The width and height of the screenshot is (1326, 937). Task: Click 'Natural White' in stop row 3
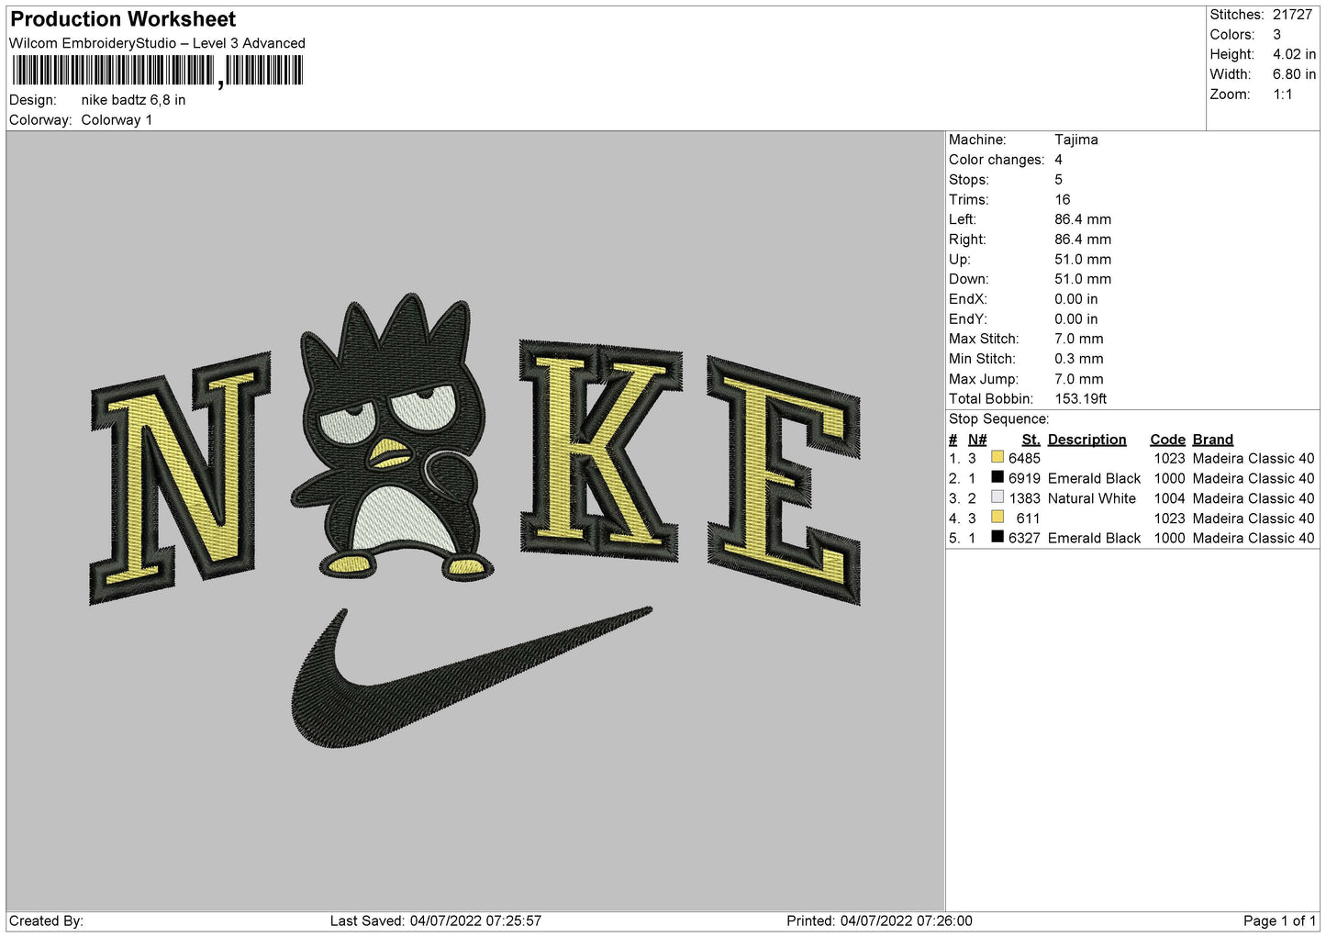pyautogui.click(x=1091, y=498)
